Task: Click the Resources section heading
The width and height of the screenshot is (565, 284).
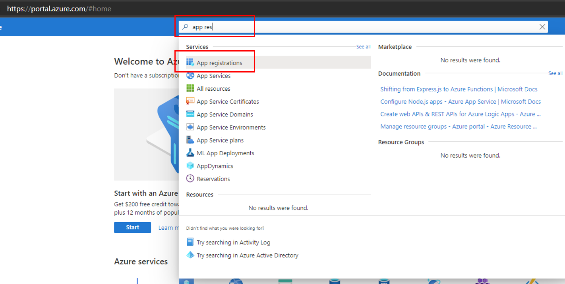Action: [x=199, y=194]
